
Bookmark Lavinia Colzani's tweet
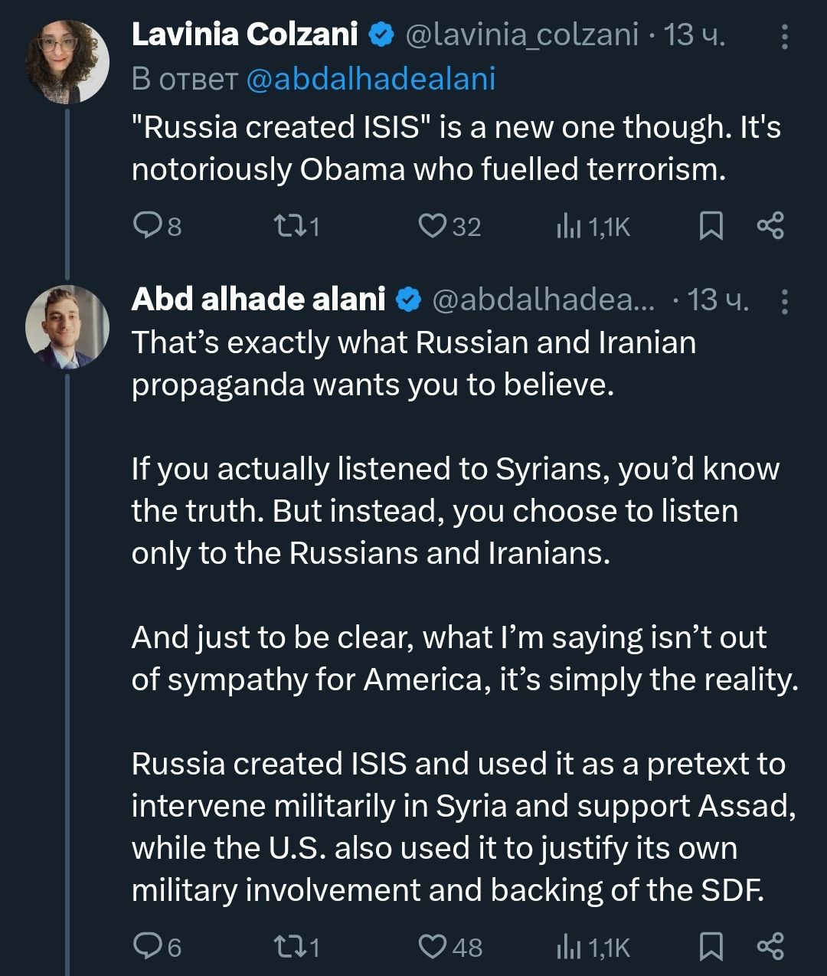(711, 226)
